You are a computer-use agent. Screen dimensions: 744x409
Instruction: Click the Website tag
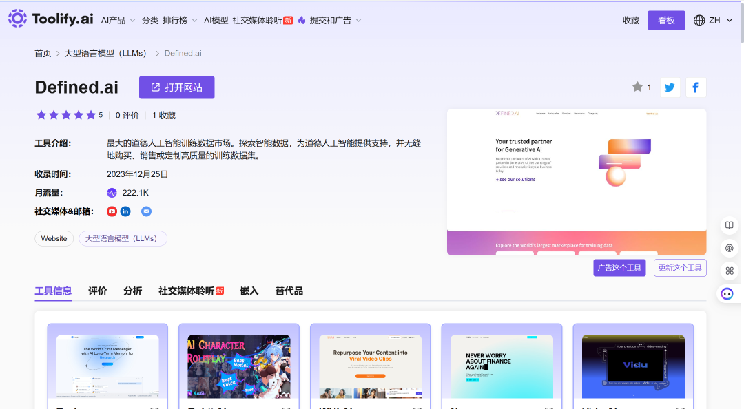click(54, 239)
